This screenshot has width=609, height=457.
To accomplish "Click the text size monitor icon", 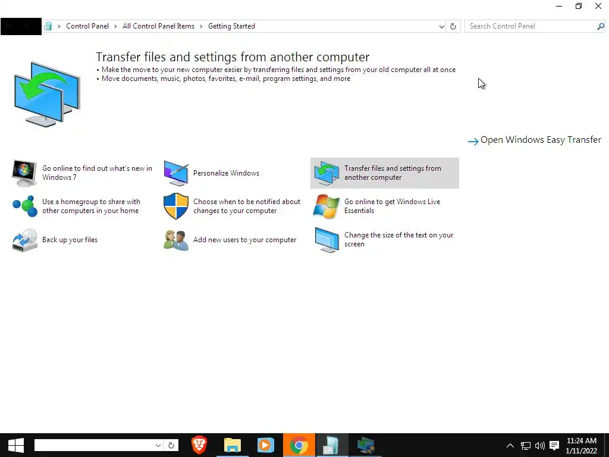I will [327, 240].
